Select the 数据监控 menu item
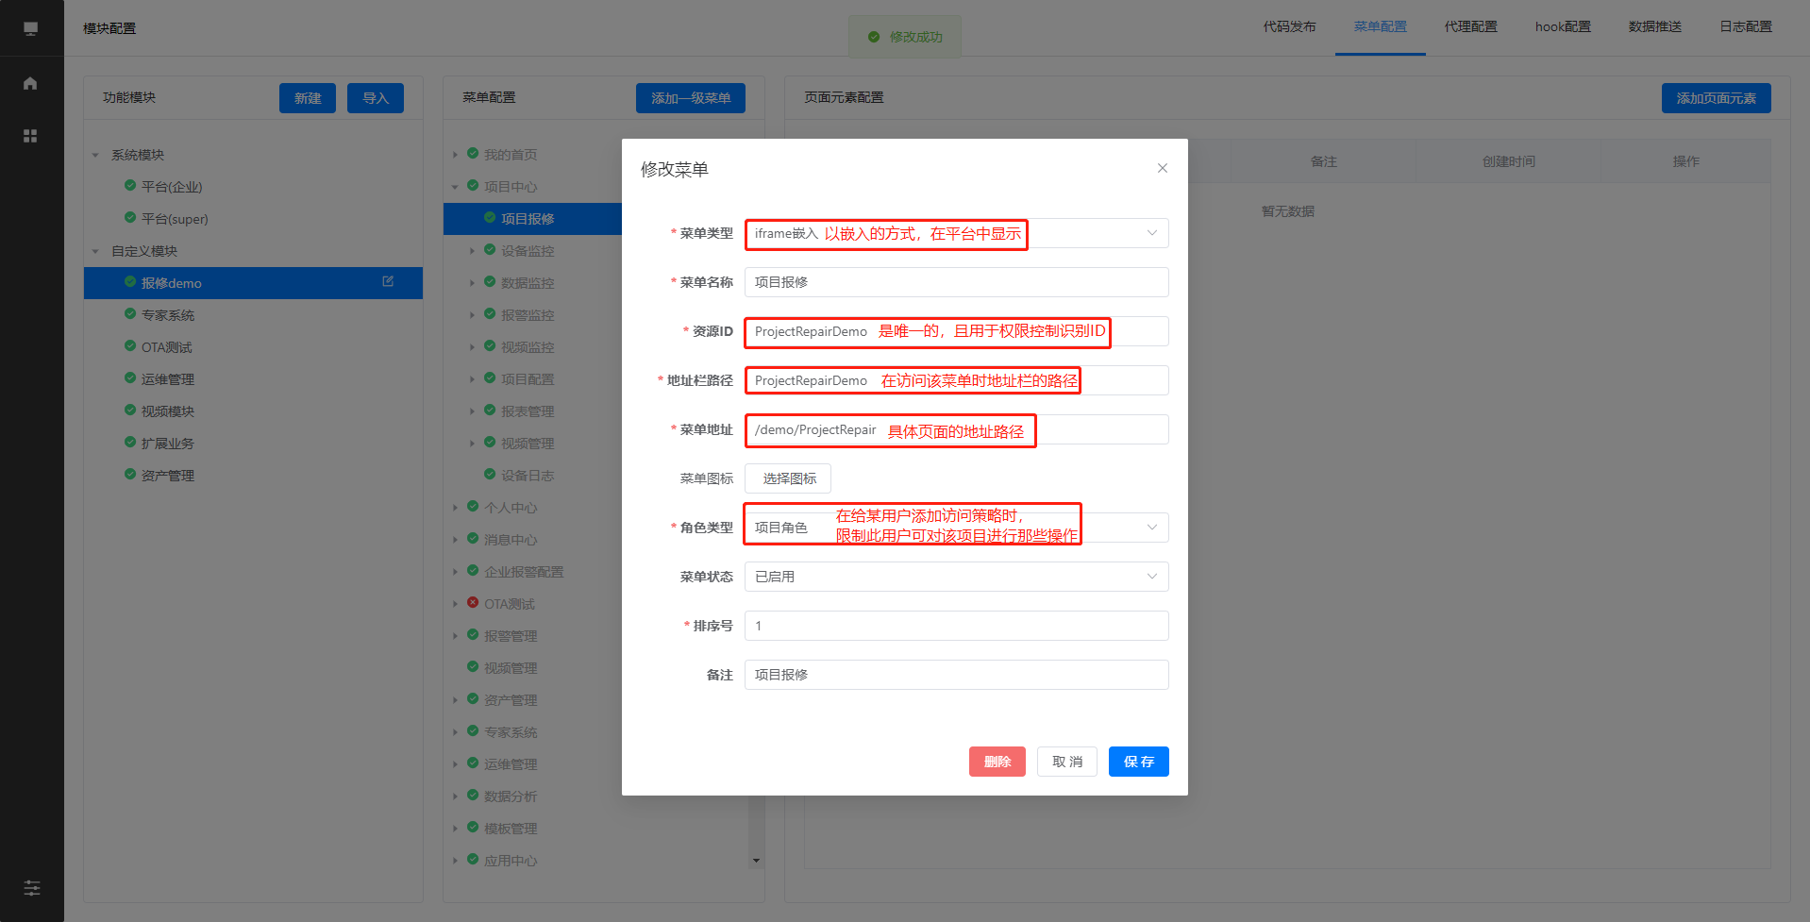Screen dimensions: 1810x922 (528, 283)
